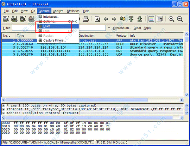Viewport: 190px width, 146px height.
Task: Sort by the Info column header
Action: coord(156,36)
